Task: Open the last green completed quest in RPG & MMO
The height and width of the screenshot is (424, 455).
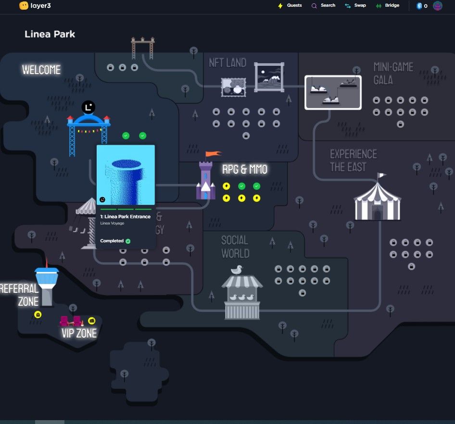Action: click(256, 186)
